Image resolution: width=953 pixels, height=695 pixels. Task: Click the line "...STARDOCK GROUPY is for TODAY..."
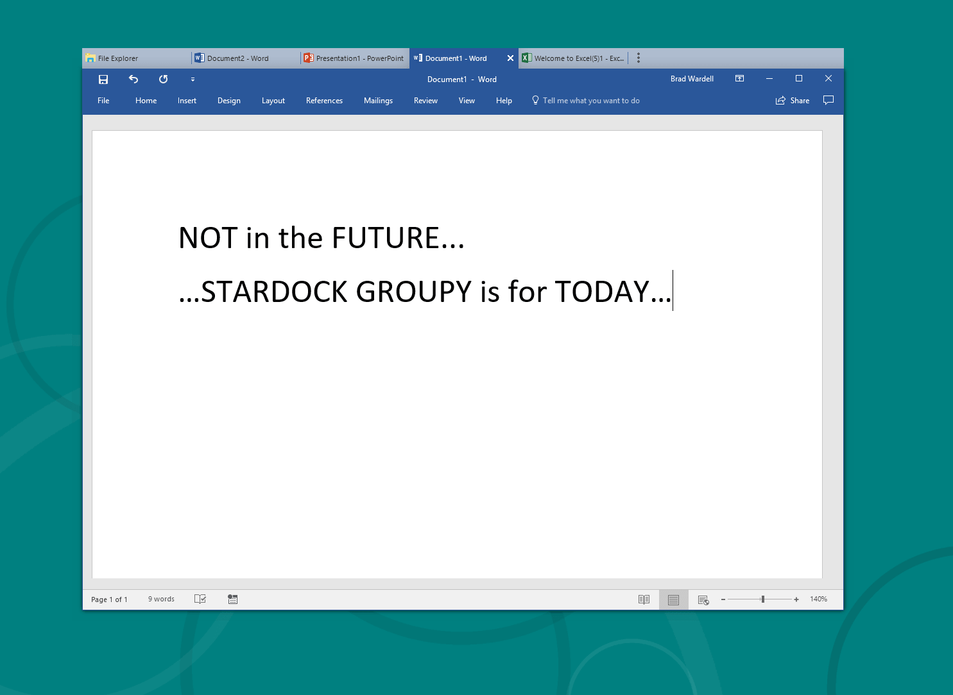[x=425, y=292]
